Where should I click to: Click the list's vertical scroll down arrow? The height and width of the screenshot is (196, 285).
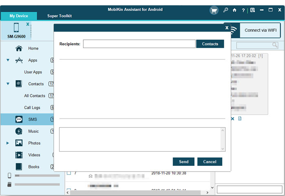pyautogui.click(x=212, y=187)
